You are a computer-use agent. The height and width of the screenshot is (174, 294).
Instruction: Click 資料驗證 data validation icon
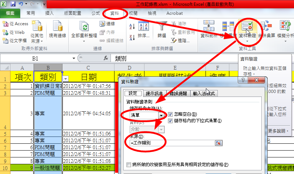[x=247, y=26]
